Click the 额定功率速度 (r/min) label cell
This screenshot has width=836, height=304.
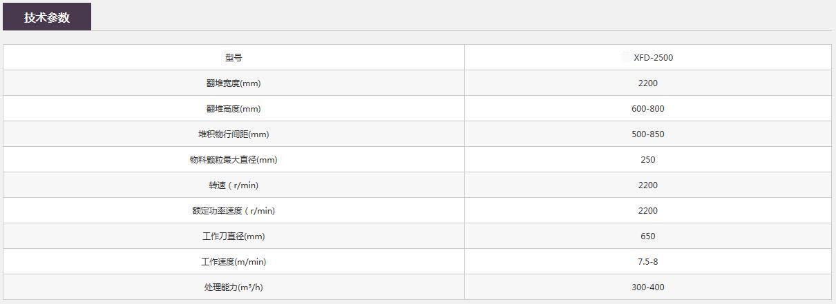click(x=234, y=211)
